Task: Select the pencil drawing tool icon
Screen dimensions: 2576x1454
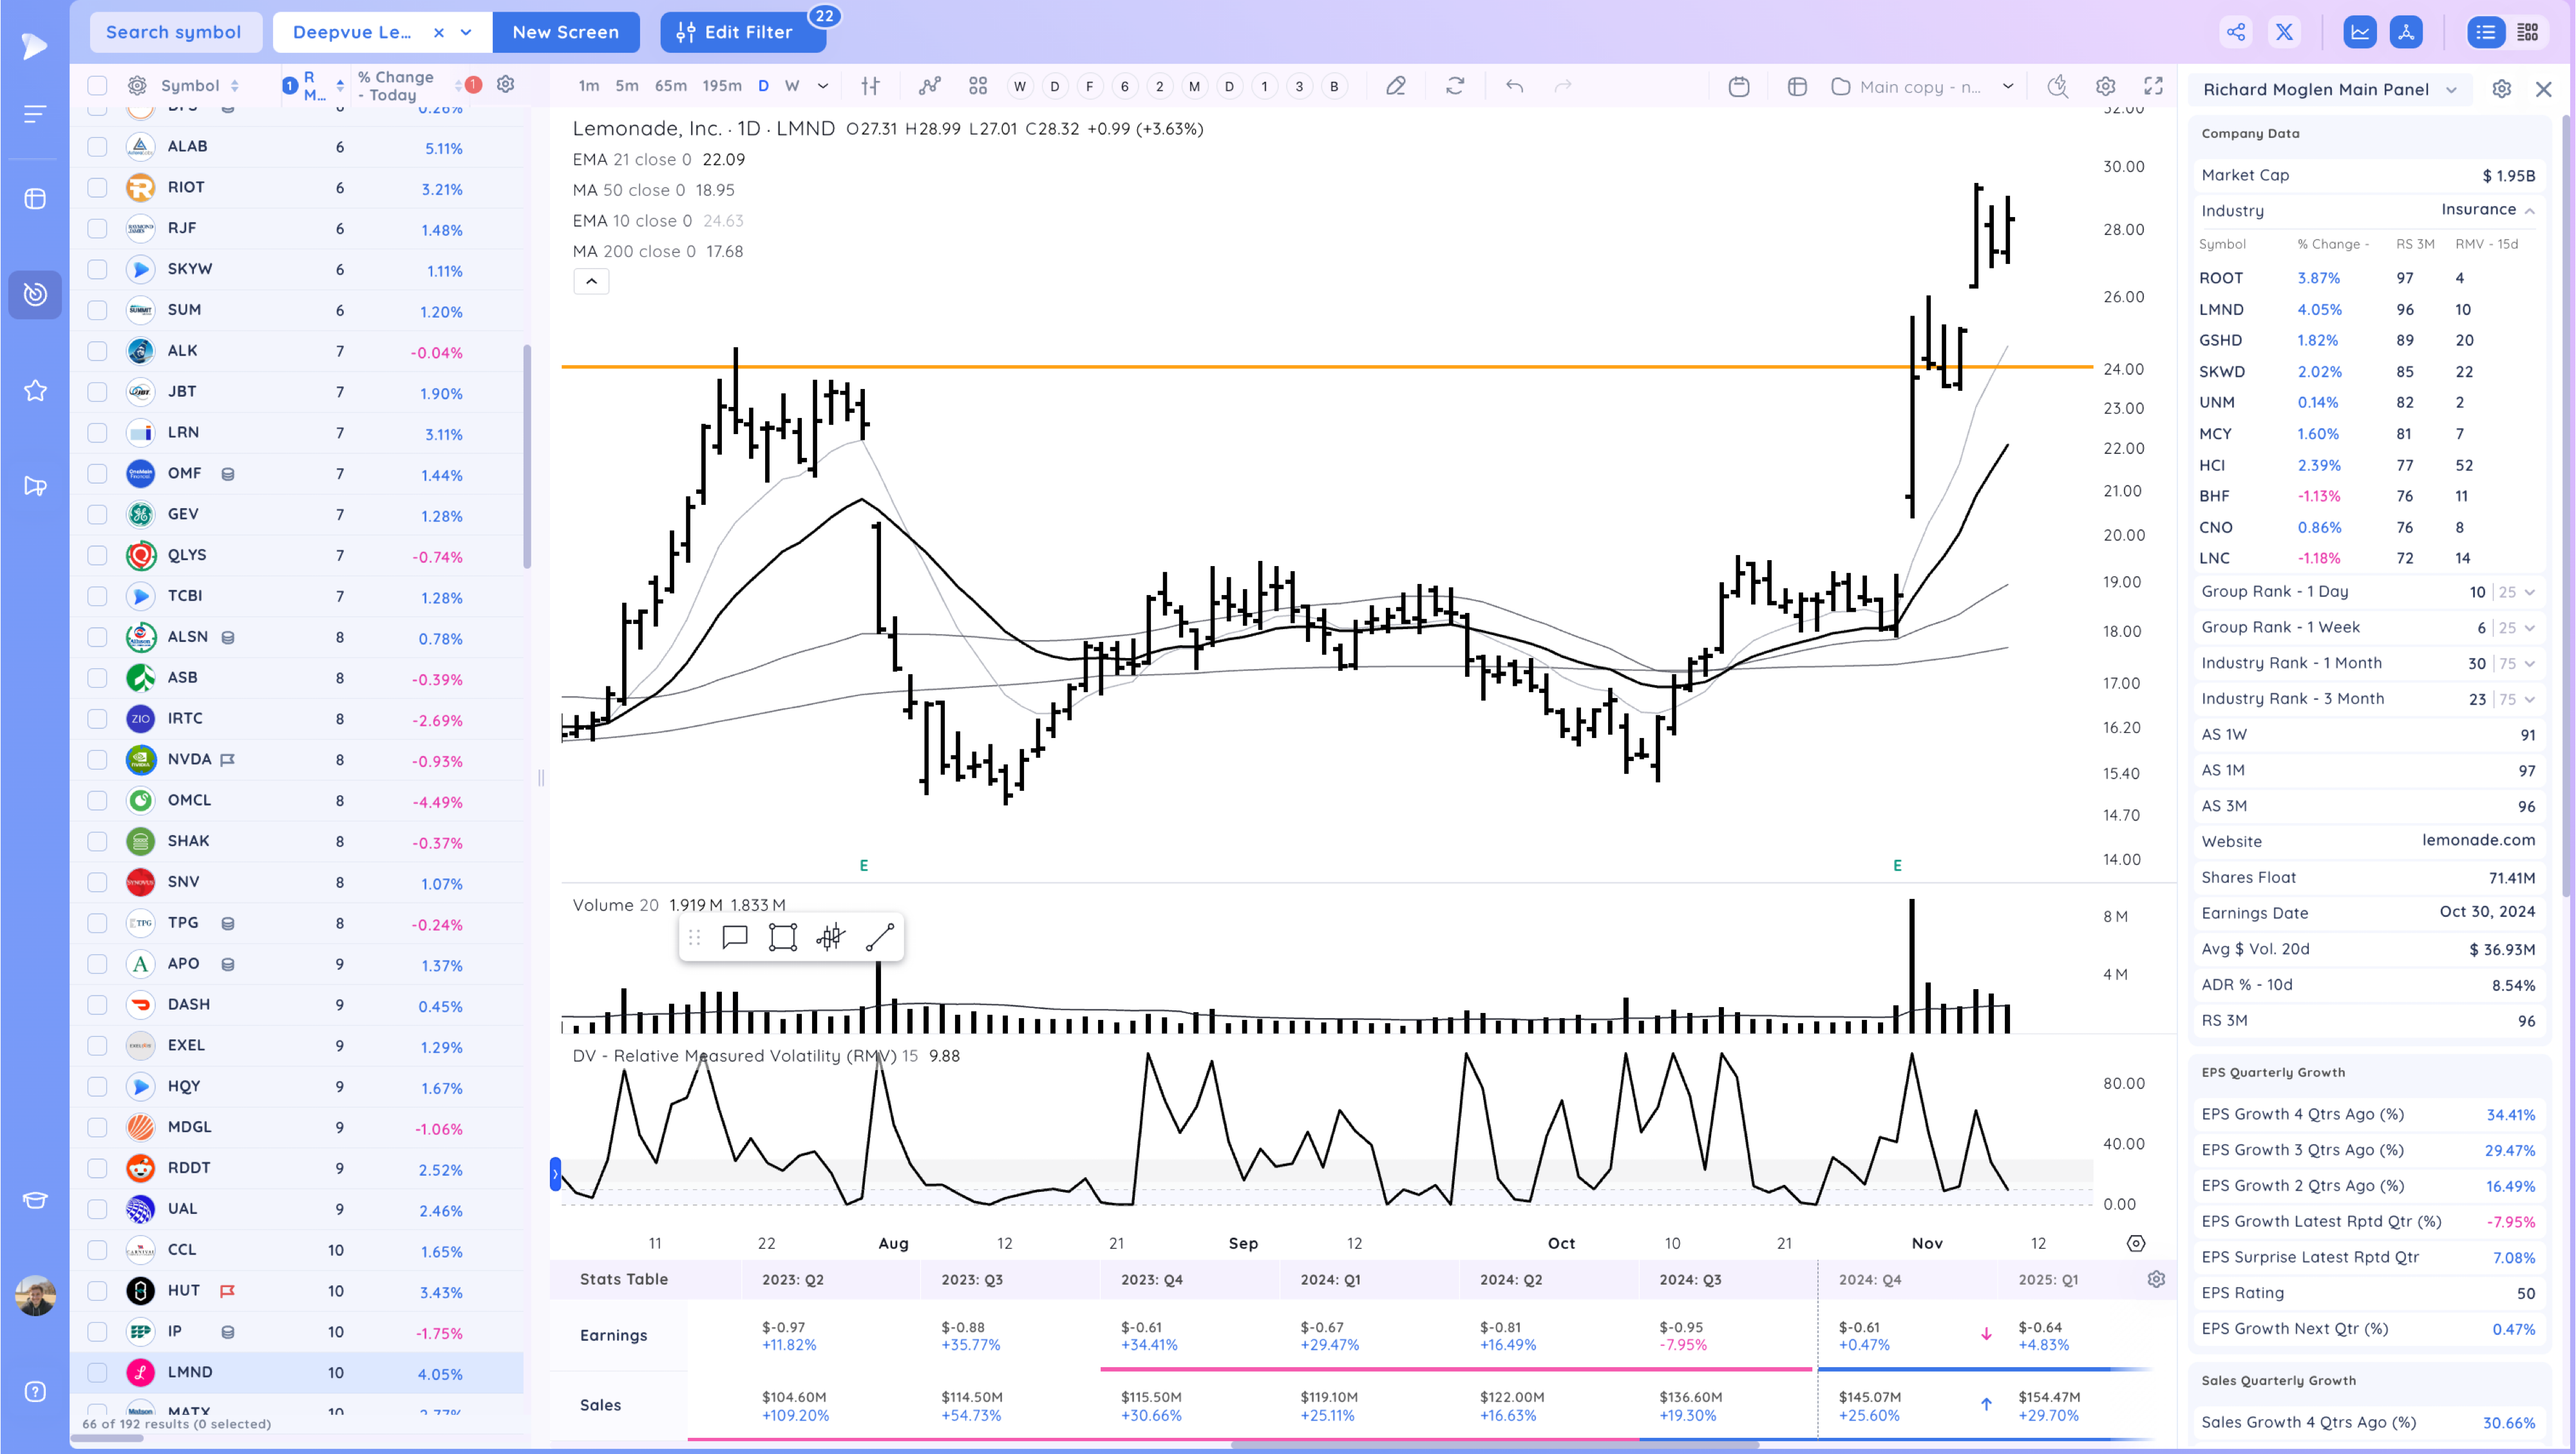Action: [x=1396, y=86]
